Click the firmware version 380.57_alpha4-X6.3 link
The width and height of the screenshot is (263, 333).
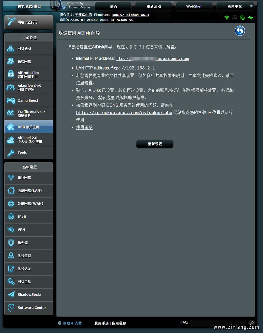pyautogui.click(x=130, y=15)
